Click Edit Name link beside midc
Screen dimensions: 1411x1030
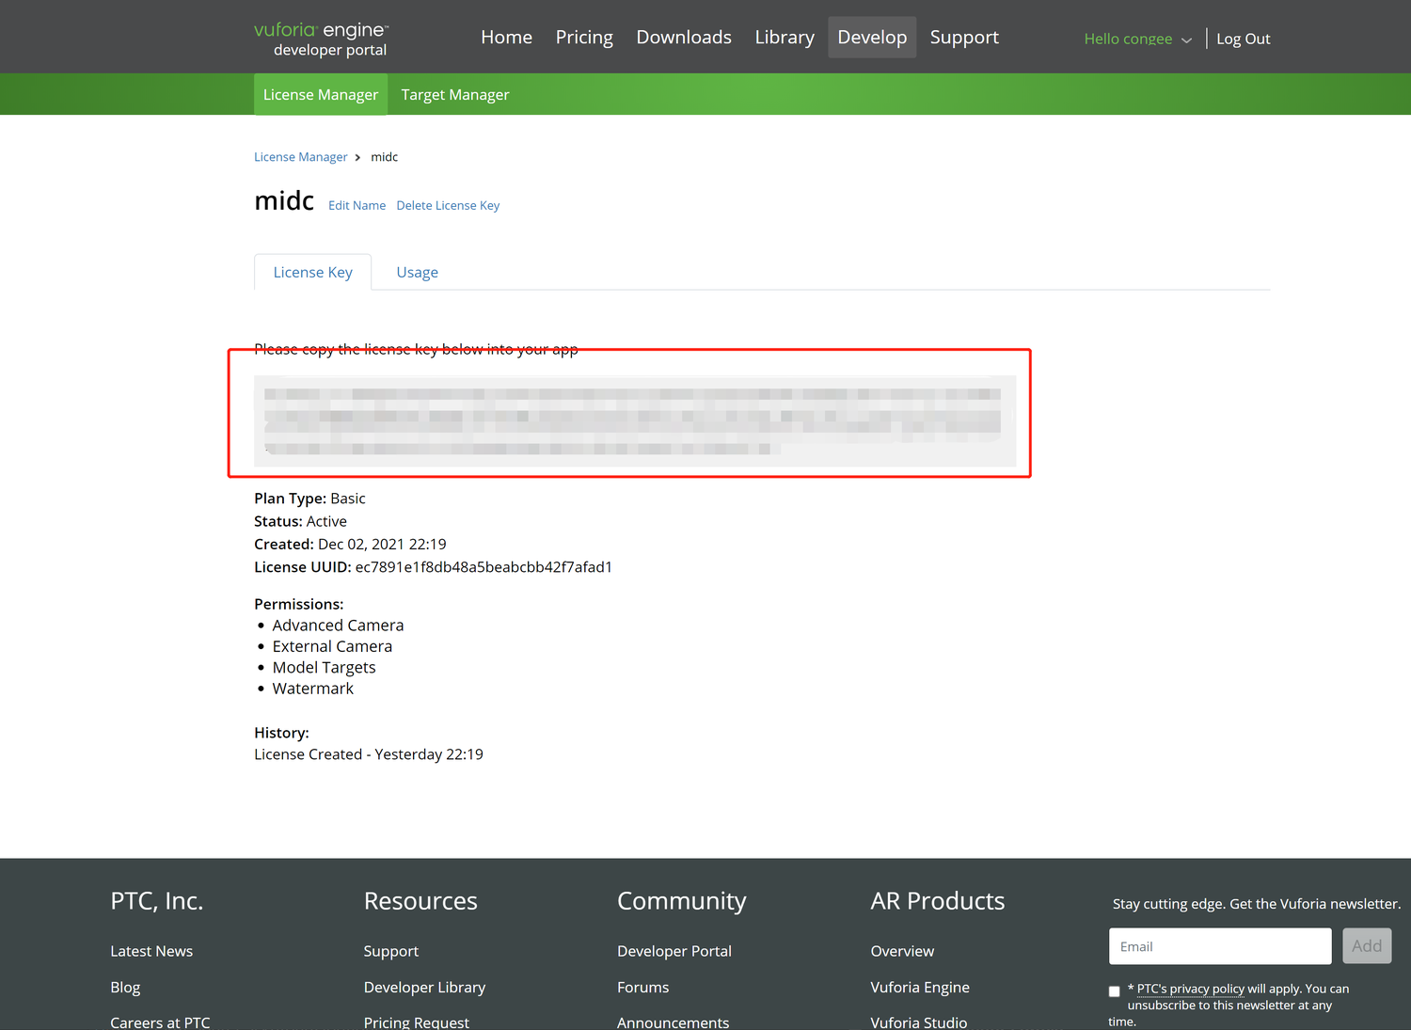pyautogui.click(x=357, y=205)
